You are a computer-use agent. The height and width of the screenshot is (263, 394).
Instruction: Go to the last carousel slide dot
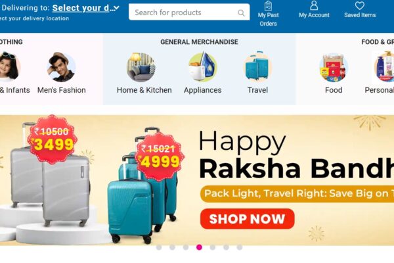240,247
